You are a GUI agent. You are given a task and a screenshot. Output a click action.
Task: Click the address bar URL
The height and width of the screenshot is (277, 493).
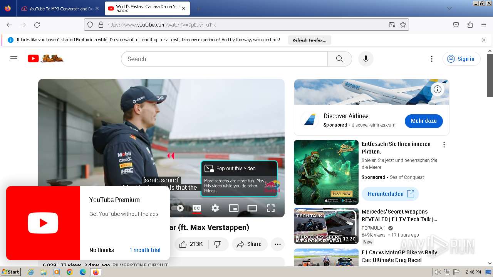click(x=161, y=25)
